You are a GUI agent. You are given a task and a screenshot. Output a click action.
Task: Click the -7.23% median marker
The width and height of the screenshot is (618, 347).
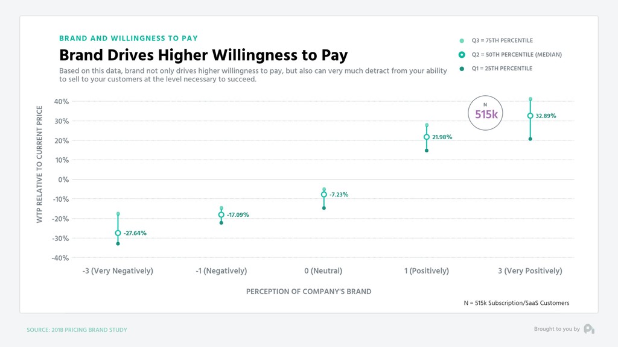click(x=324, y=195)
